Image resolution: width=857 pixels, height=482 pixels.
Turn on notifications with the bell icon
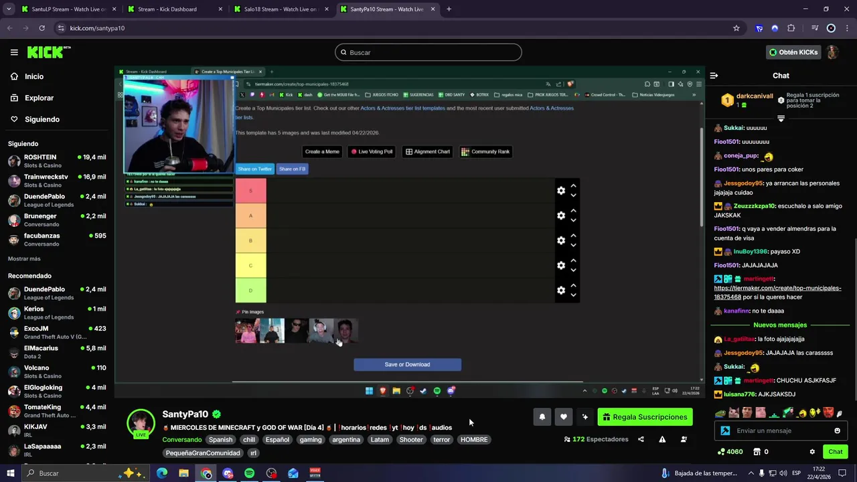pyautogui.click(x=542, y=417)
